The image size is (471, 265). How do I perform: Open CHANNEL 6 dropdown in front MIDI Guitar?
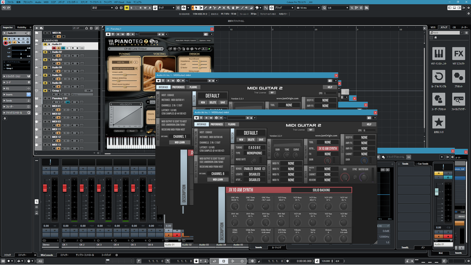(x=218, y=174)
